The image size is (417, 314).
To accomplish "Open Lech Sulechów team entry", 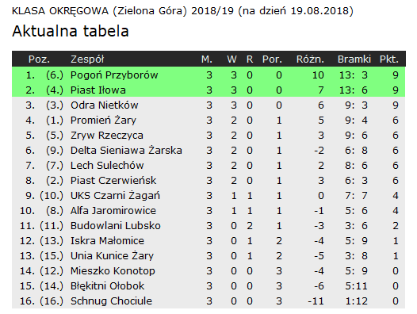I will tap(107, 166).
